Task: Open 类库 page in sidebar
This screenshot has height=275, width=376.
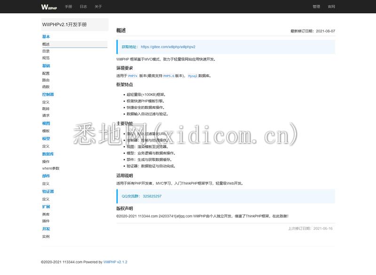Action: pos(46,214)
